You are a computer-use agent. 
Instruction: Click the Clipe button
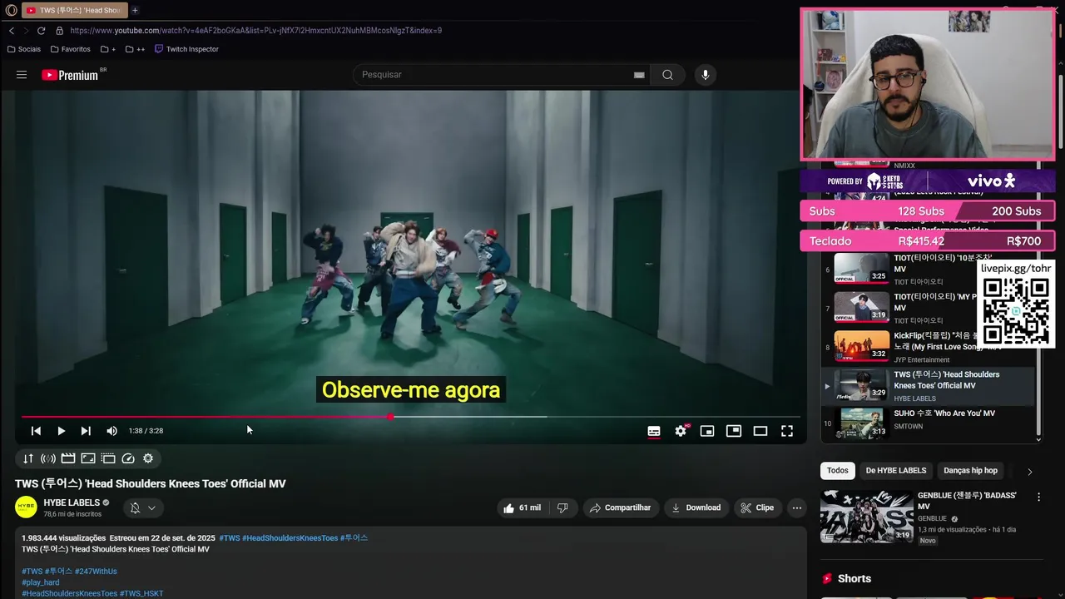(757, 507)
